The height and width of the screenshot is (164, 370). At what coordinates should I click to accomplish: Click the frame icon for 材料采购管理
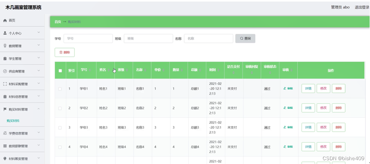pyautogui.click(x=5, y=84)
